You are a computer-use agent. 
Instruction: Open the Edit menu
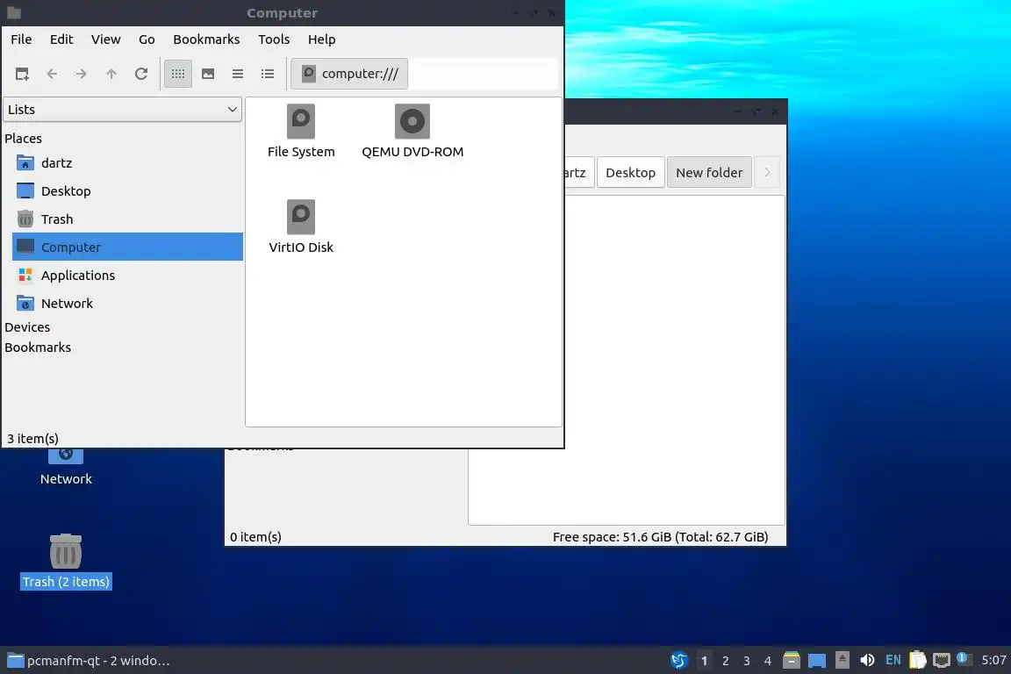pyautogui.click(x=61, y=39)
